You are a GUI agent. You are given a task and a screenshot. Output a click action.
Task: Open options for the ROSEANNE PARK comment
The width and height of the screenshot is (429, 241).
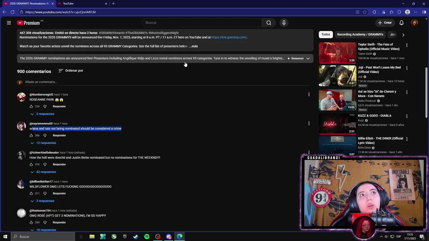pyautogui.click(x=309, y=95)
